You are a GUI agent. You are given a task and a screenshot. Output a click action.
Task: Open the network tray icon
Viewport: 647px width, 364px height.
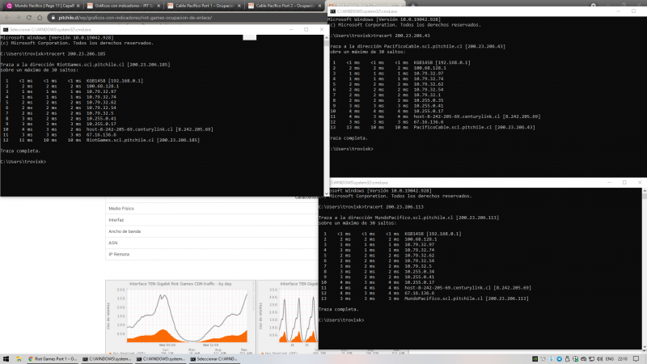point(592,359)
